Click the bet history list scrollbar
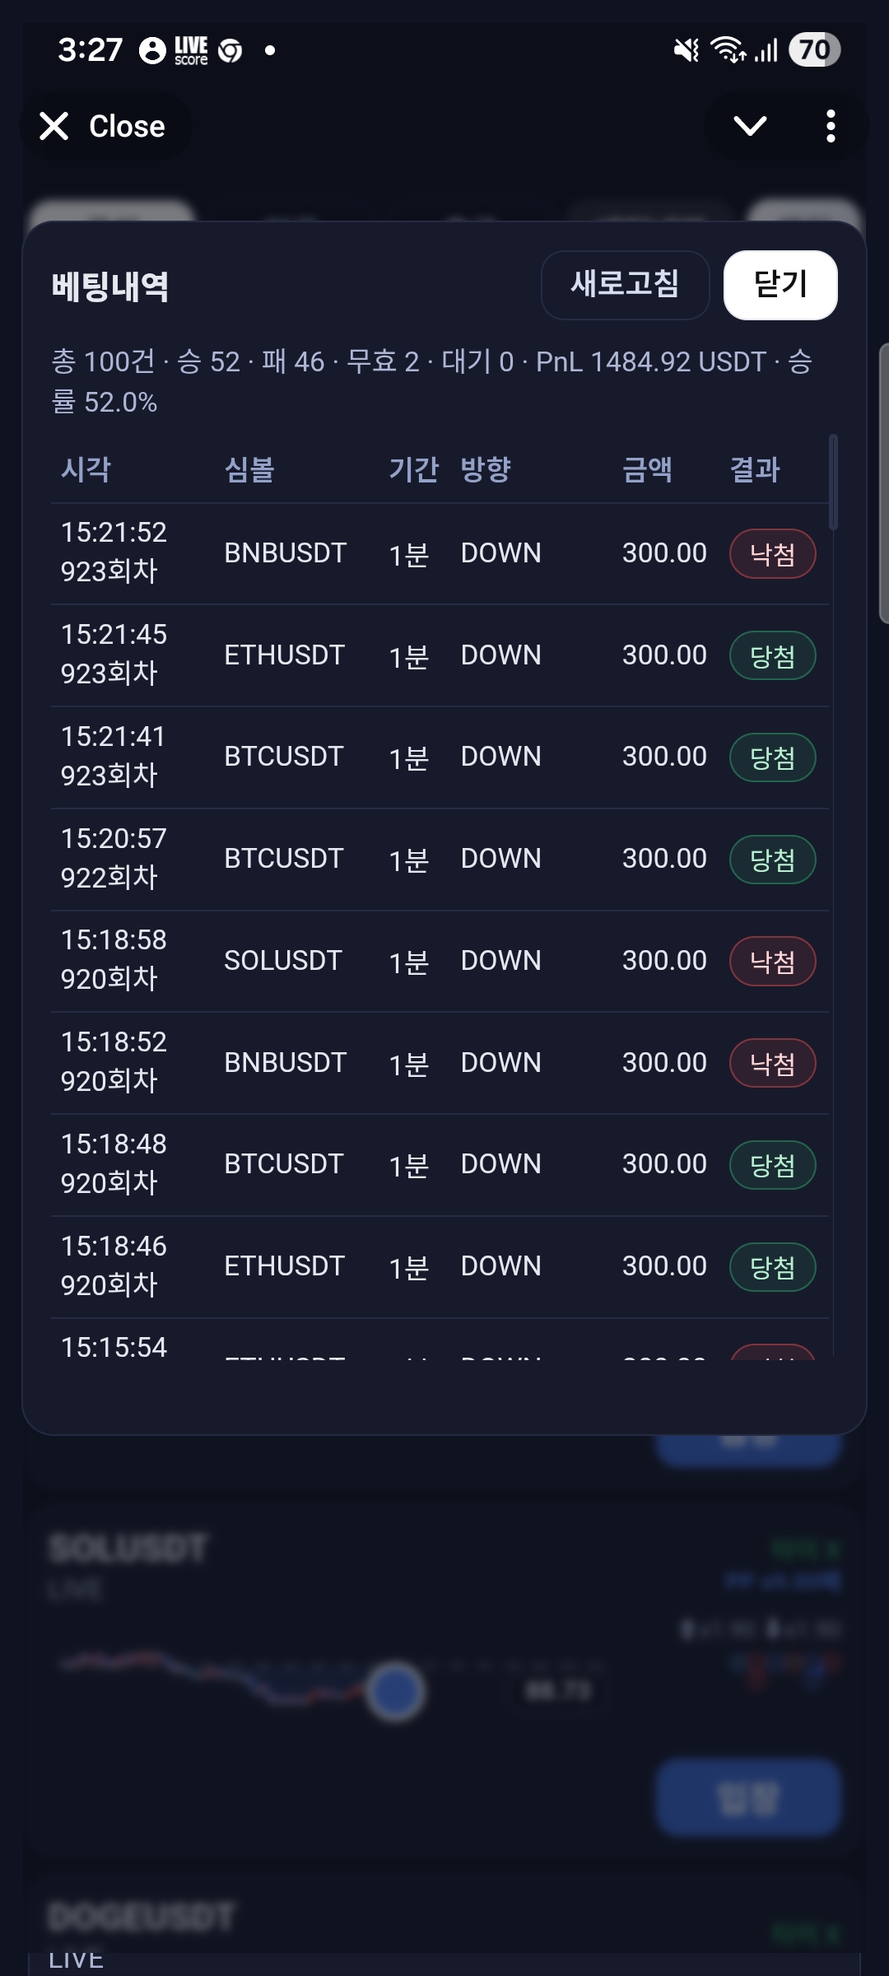889x1976 pixels. tap(833, 483)
